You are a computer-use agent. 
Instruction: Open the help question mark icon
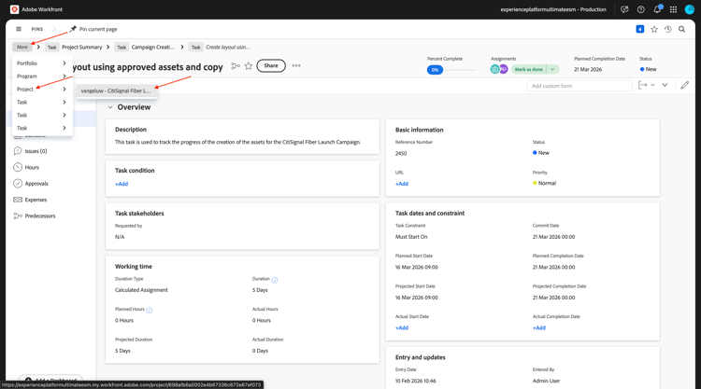tap(640, 9)
